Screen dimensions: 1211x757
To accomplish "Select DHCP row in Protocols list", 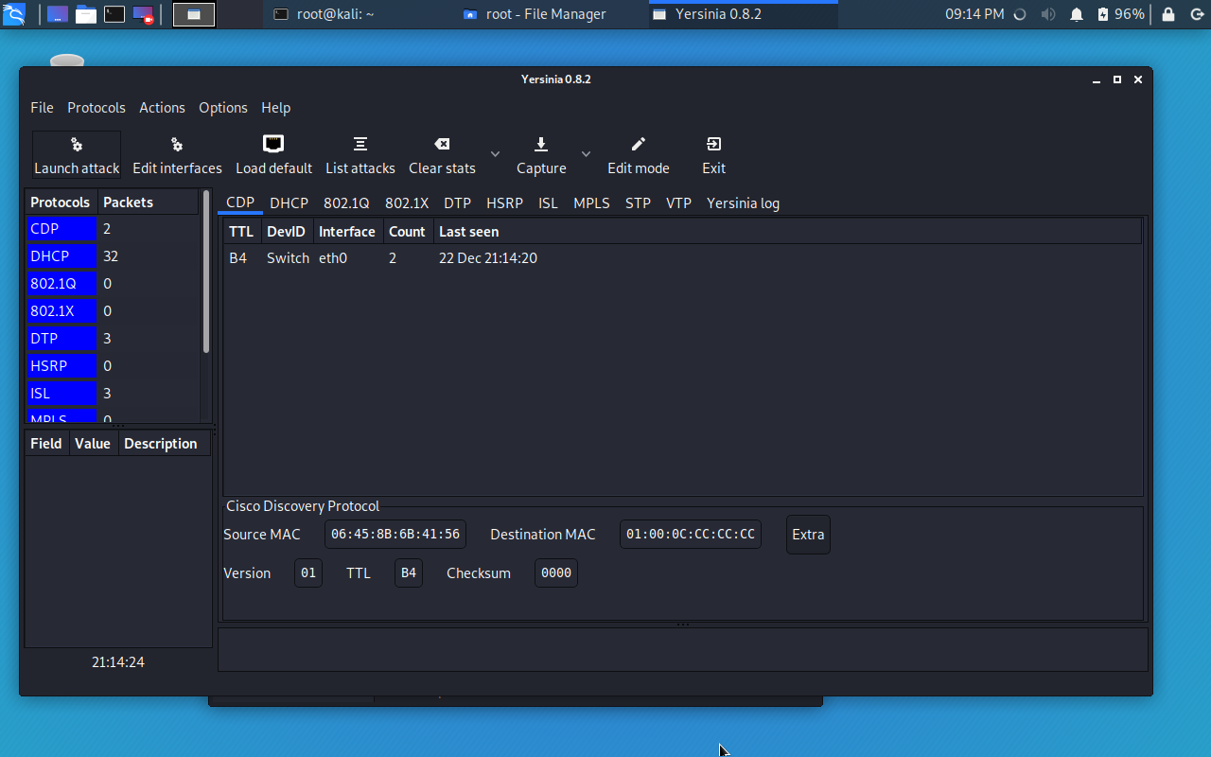I will (113, 256).
